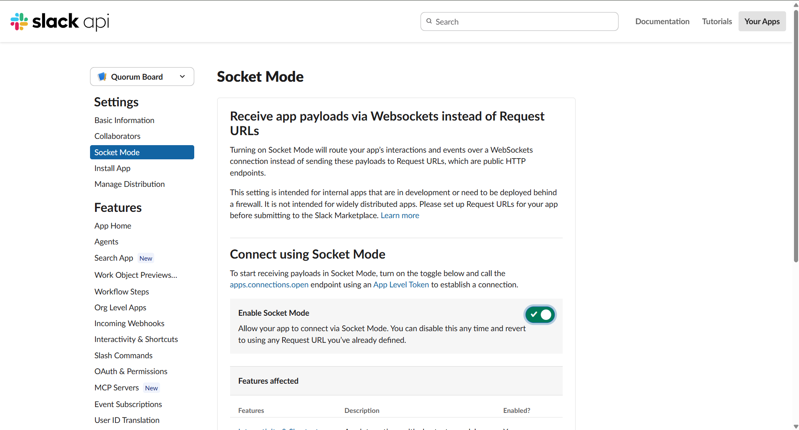
Task: Disable the Enable Socket Mode toggle
Action: click(540, 314)
